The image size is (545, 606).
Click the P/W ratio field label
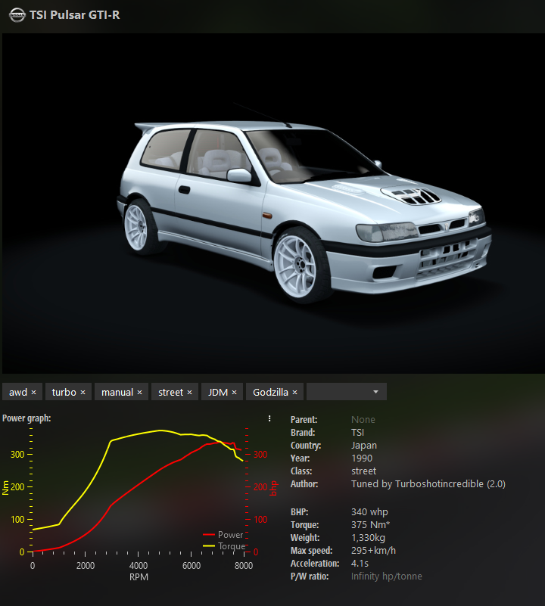pos(310,576)
